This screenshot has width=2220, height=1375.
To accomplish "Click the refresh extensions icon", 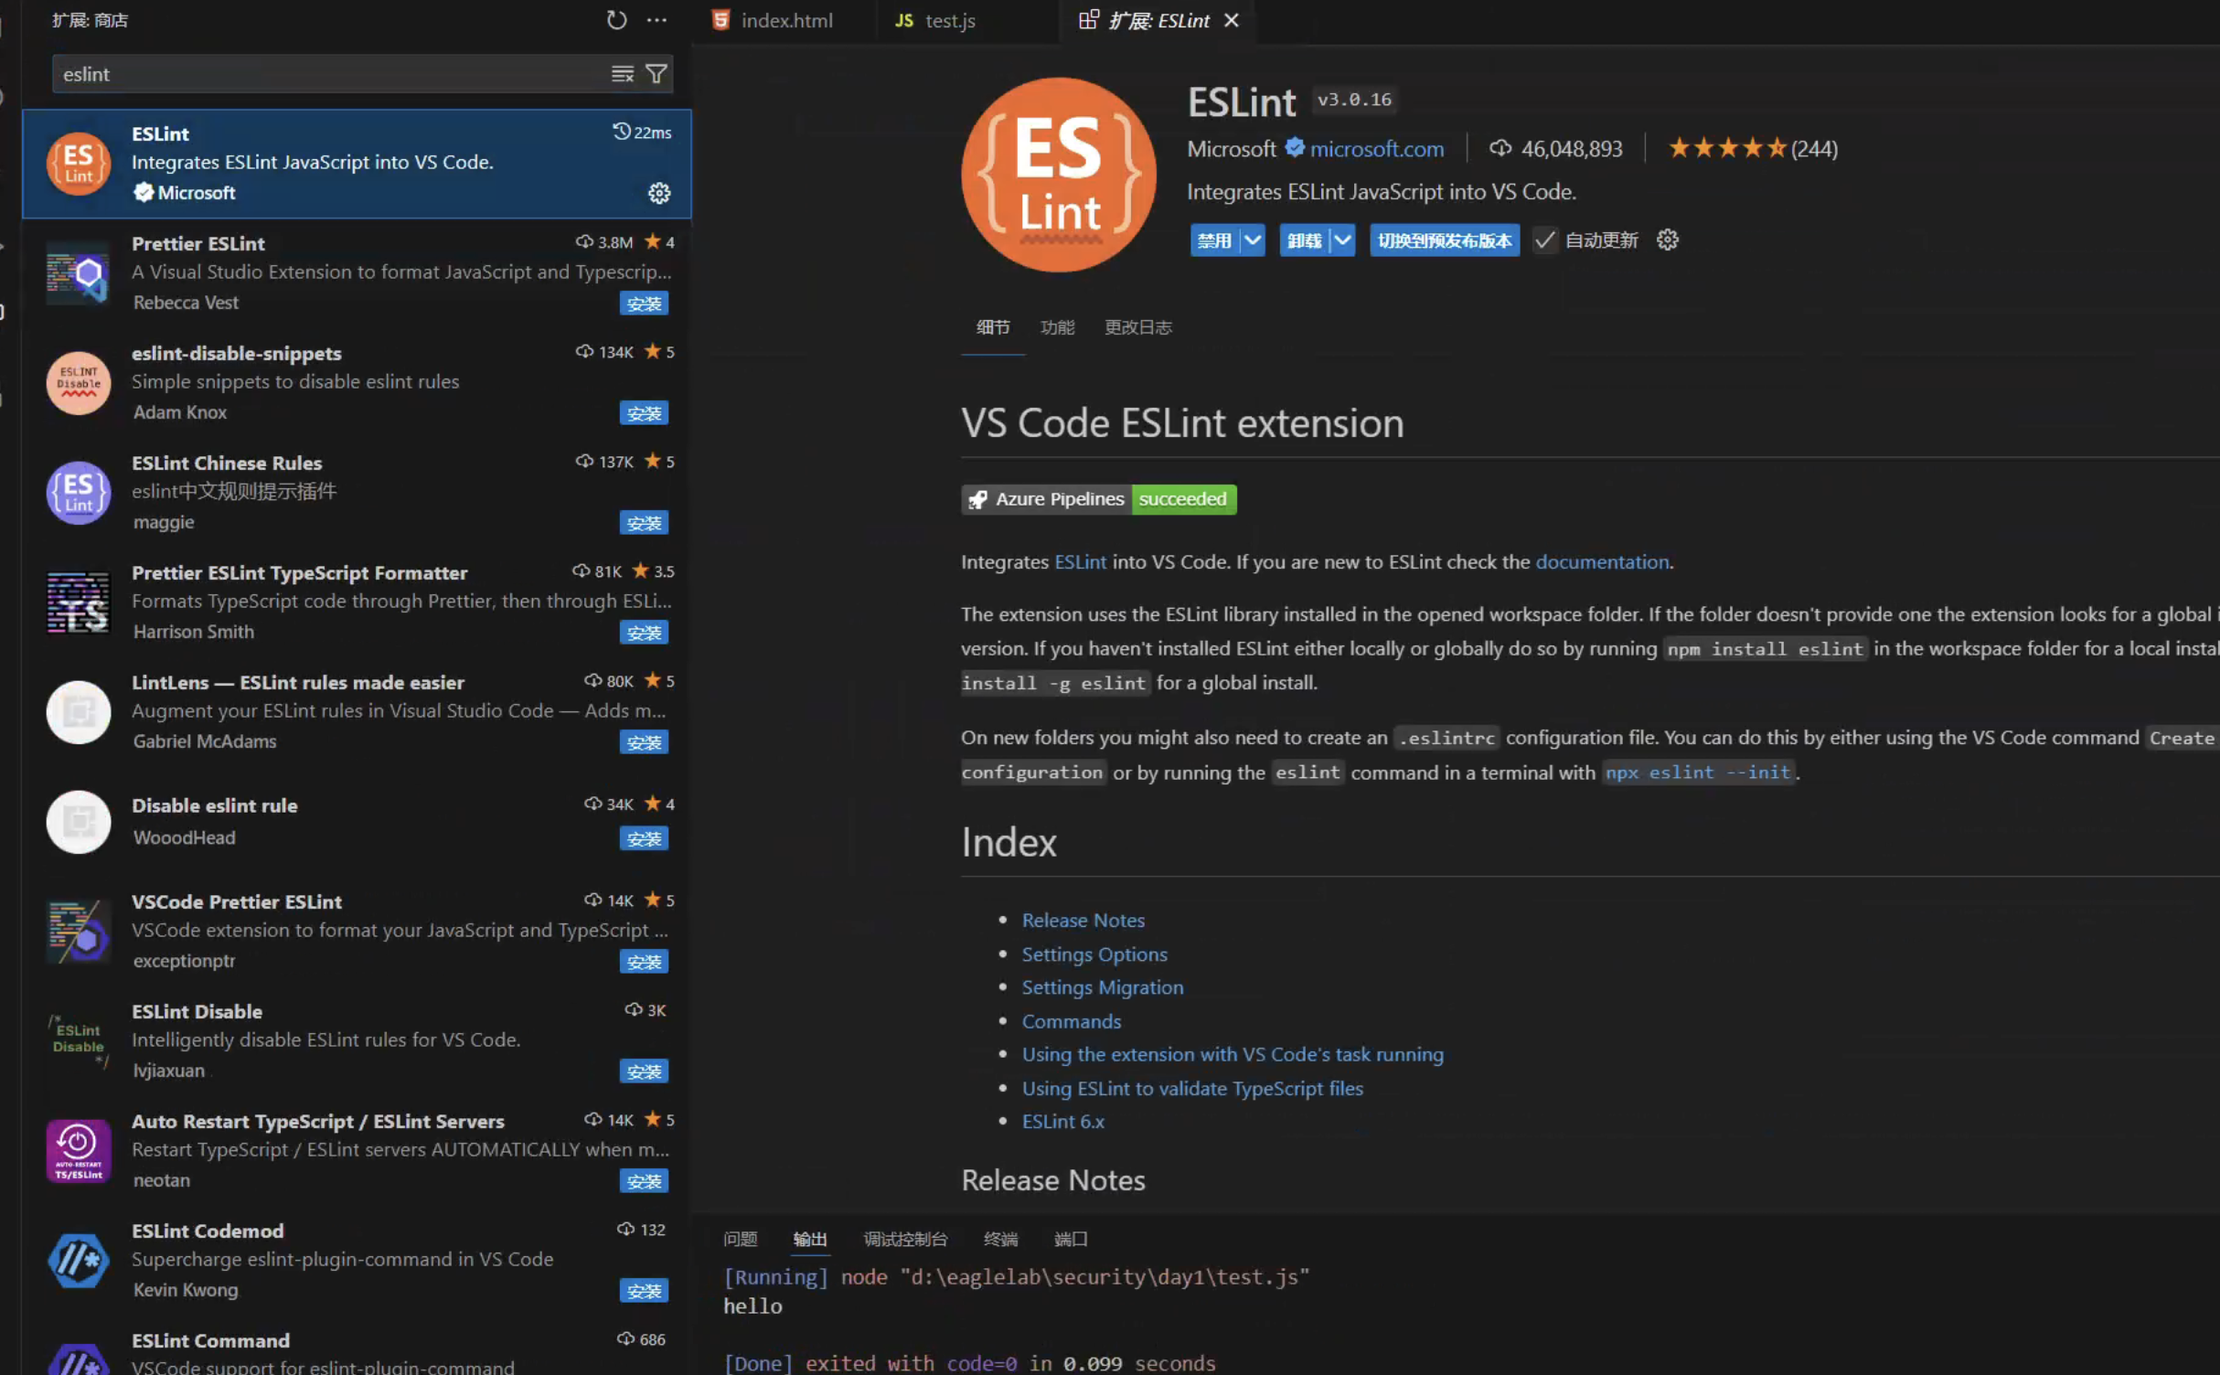I will pos(616,20).
